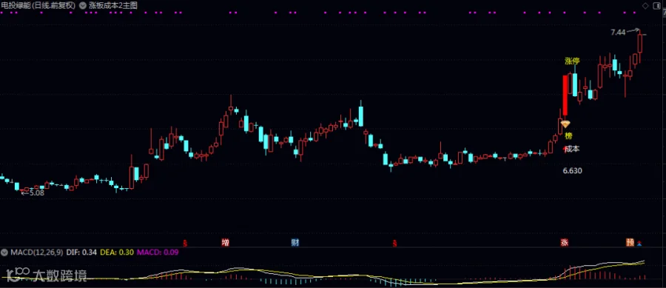Click the 5.08 low price label
The height and width of the screenshot is (288, 666).
36,192
